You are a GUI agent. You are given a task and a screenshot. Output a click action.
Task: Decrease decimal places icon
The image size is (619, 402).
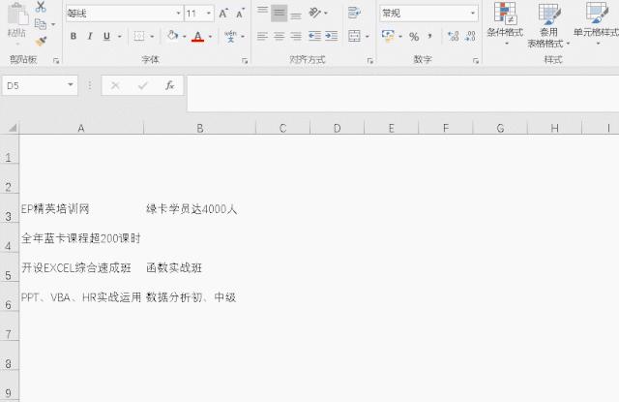pos(470,37)
